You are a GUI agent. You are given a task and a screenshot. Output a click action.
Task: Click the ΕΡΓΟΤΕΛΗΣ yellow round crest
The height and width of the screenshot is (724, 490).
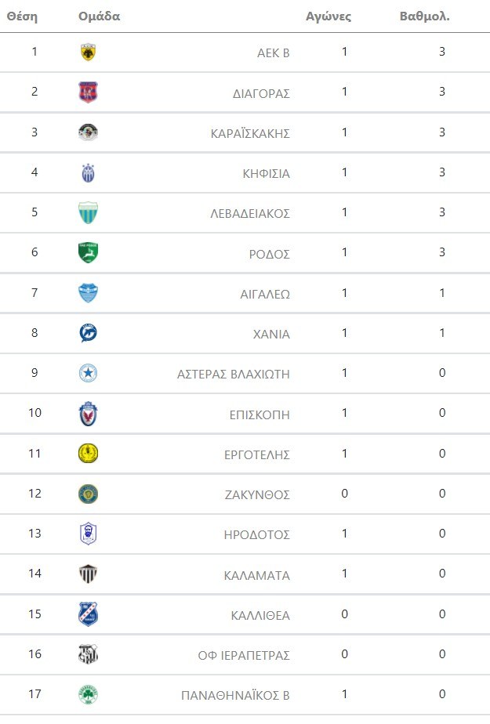89,454
